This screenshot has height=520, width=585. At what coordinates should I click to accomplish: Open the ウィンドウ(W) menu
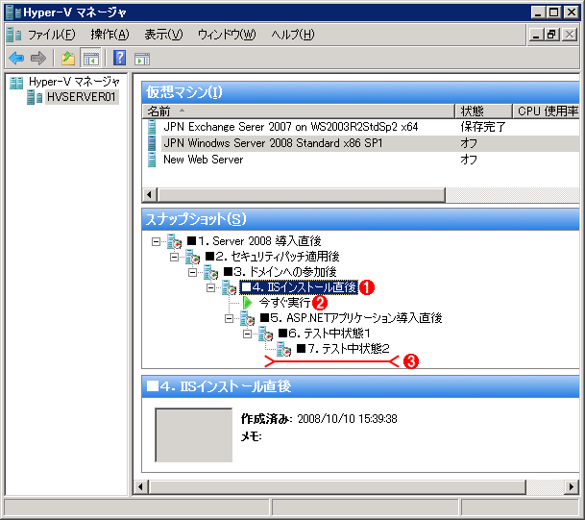(x=227, y=35)
